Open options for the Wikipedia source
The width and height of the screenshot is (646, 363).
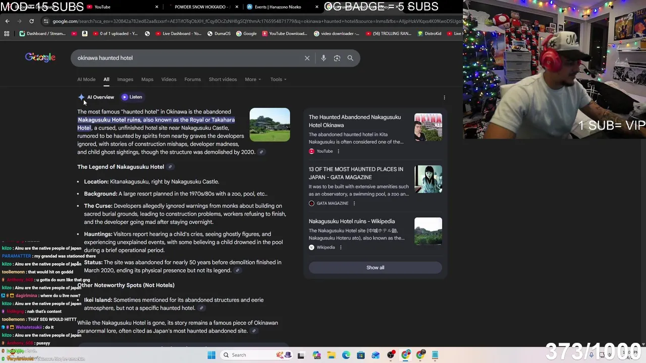[x=341, y=248]
